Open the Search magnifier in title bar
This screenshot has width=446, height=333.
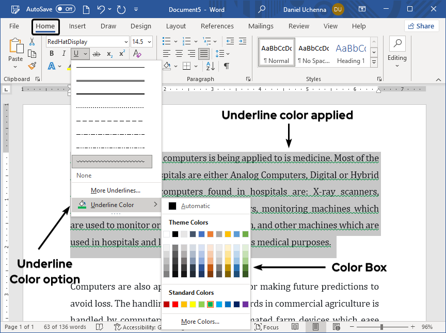[x=262, y=9]
